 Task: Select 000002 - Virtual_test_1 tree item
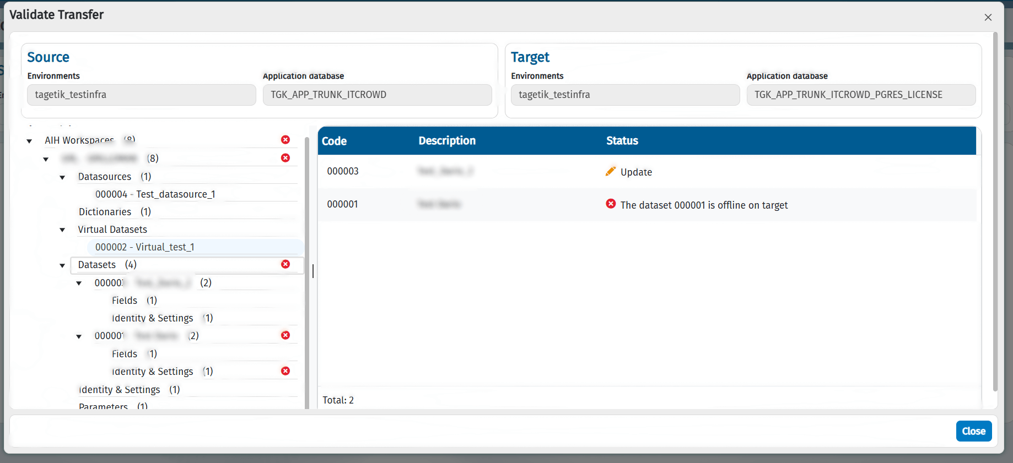tap(145, 247)
